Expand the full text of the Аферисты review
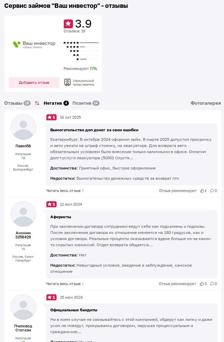 click(x=63, y=283)
